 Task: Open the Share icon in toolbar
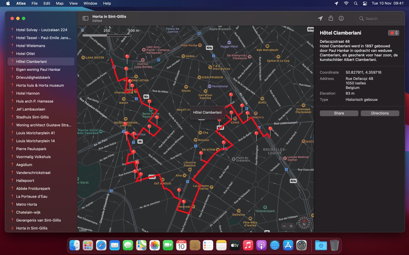331,18
